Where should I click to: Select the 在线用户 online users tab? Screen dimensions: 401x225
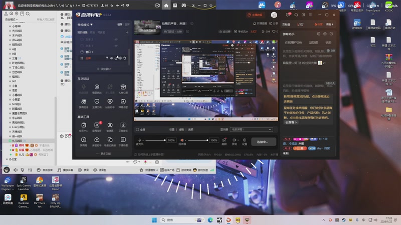[293, 42]
